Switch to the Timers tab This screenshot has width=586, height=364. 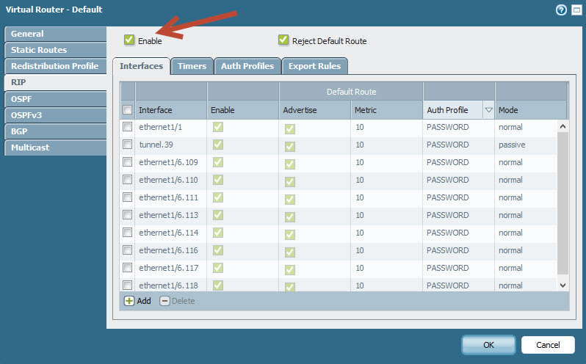coord(192,66)
